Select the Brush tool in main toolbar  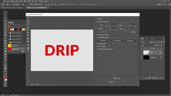(x=5, y=38)
